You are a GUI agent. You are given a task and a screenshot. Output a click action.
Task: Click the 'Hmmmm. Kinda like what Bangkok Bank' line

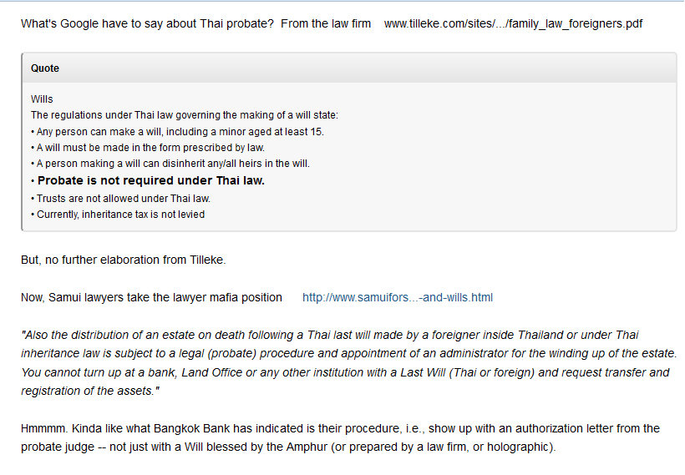(x=340, y=429)
